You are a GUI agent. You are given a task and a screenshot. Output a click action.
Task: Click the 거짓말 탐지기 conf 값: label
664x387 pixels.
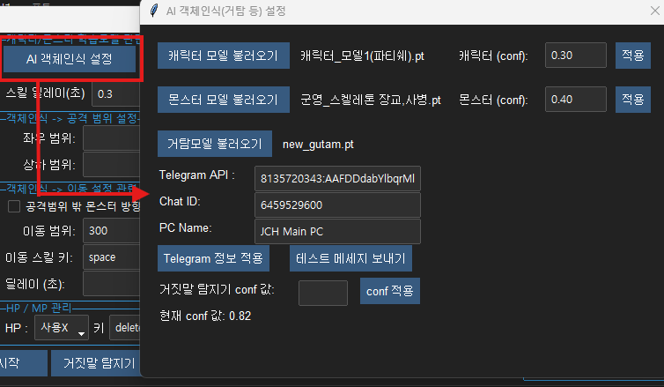tap(217, 289)
